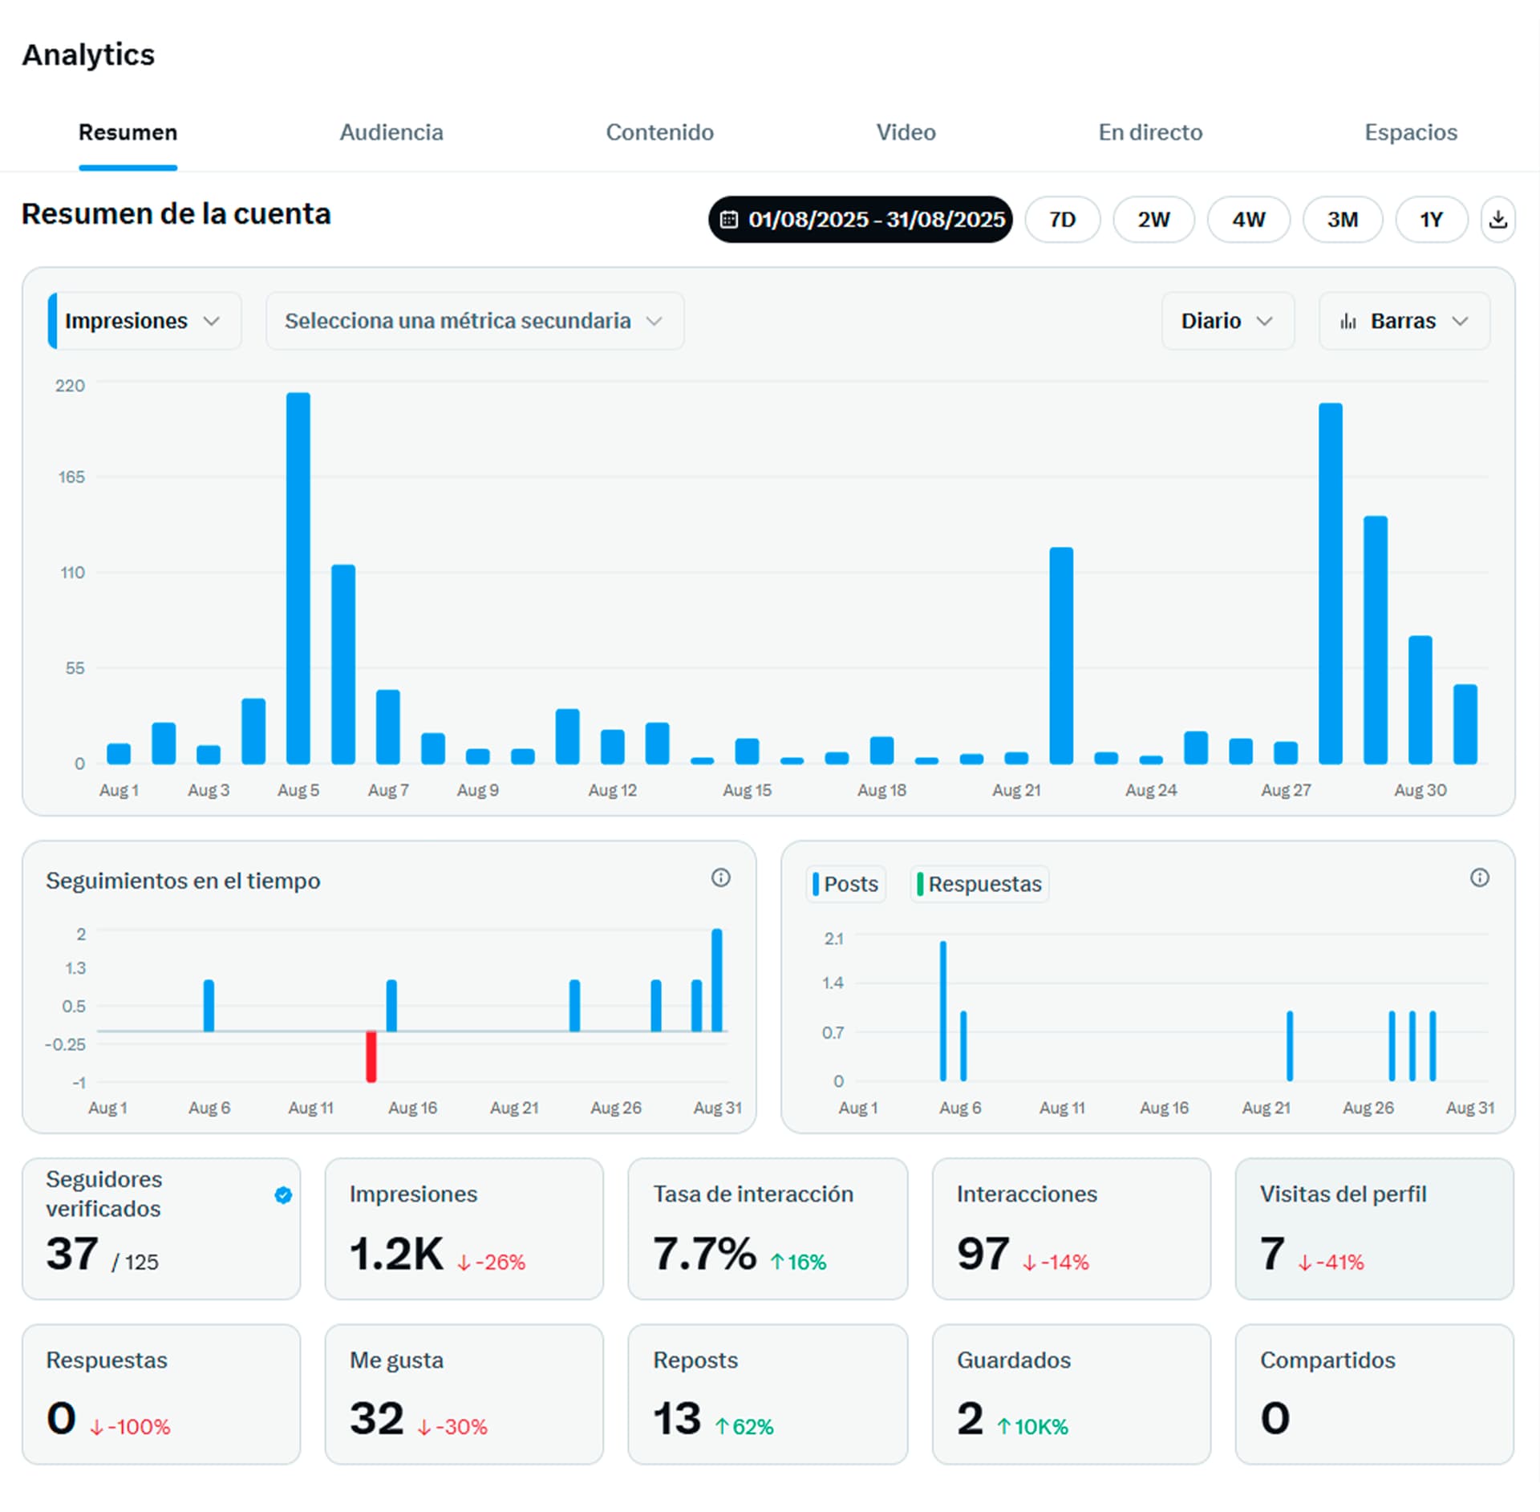
Task: Toggle the Respuestas legend series
Action: pyautogui.click(x=979, y=884)
